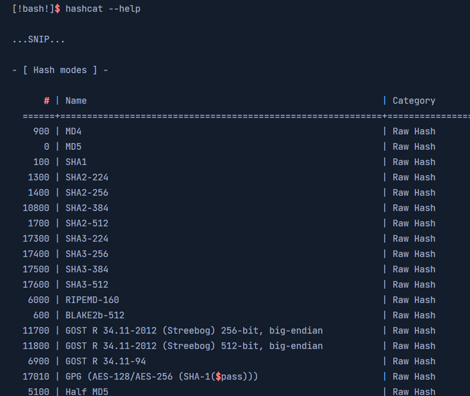The height and width of the screenshot is (396, 470).
Task: Click the 'SHA3-512' hash name
Action: 87,285
